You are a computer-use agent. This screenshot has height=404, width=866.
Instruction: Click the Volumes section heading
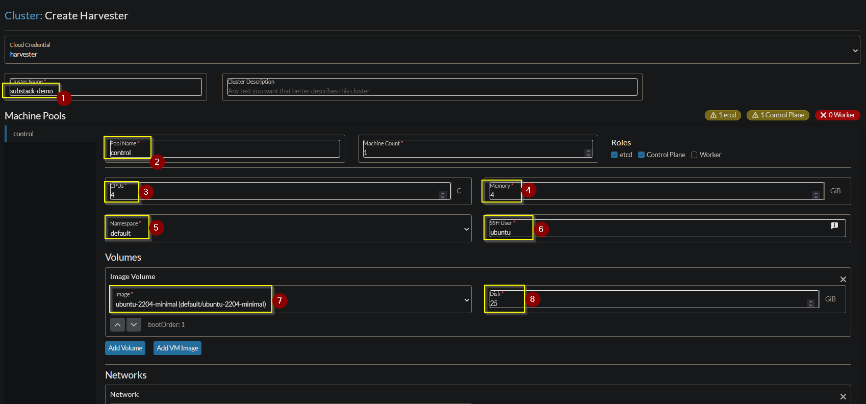pyautogui.click(x=123, y=258)
